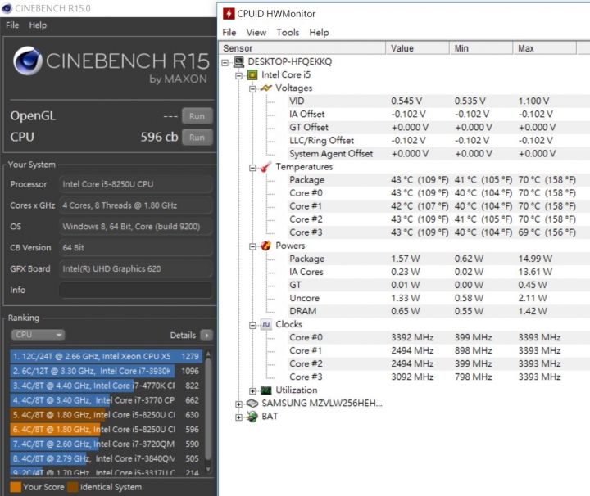Select ranking row 1 Intel Xeon 1279
The height and width of the screenshot is (496, 590).
coord(107,356)
